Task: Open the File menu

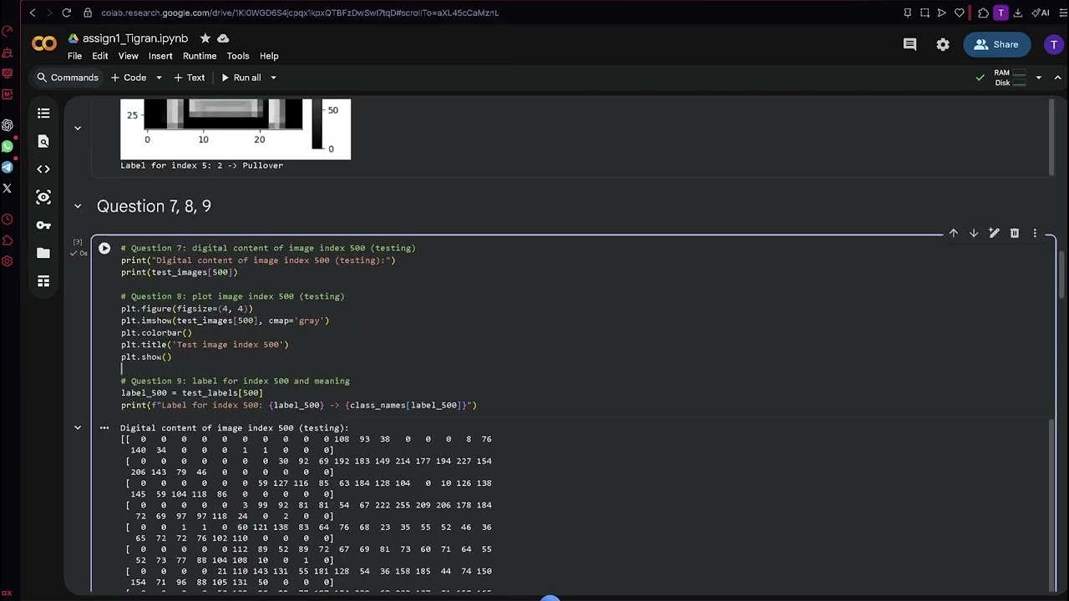Action: [74, 56]
